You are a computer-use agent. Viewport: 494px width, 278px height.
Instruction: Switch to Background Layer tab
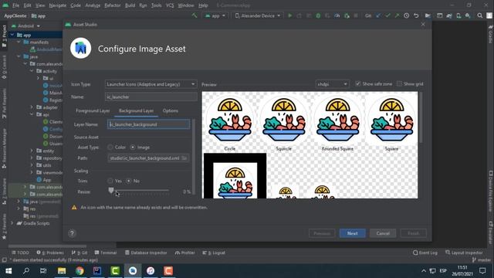coord(136,111)
